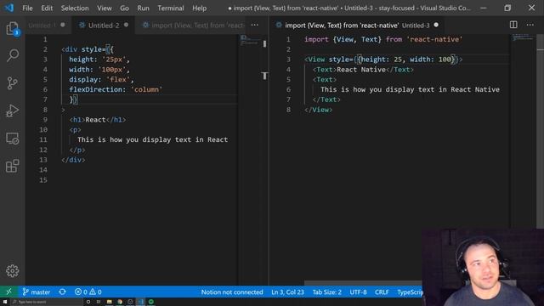This screenshot has height=306, width=544.
Task: Open Chrome from taskbar
Action: [120, 302]
